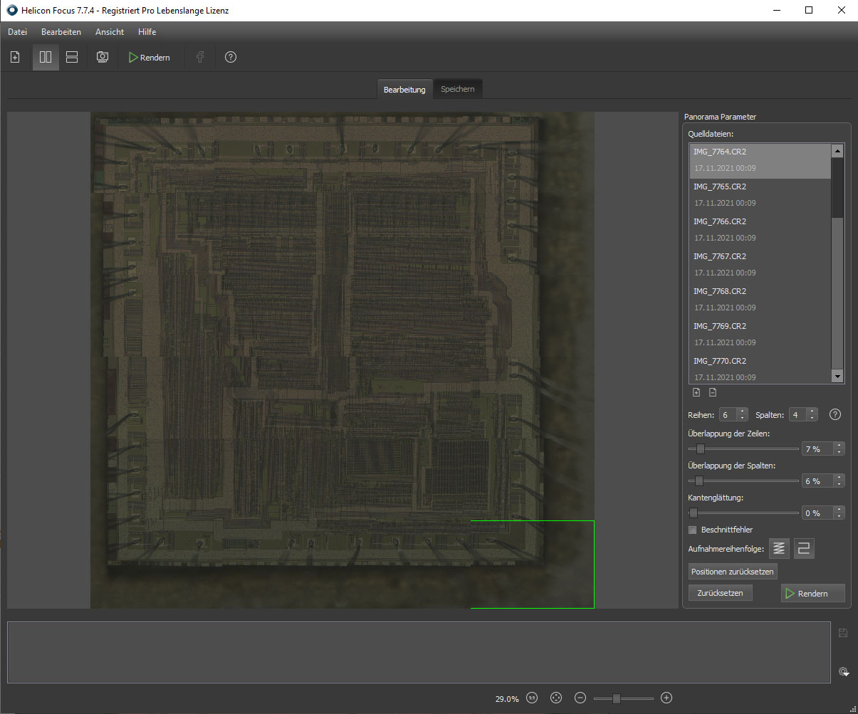
Task: Click the Überlappung der Zeilen slider handle
Action: 700,449
